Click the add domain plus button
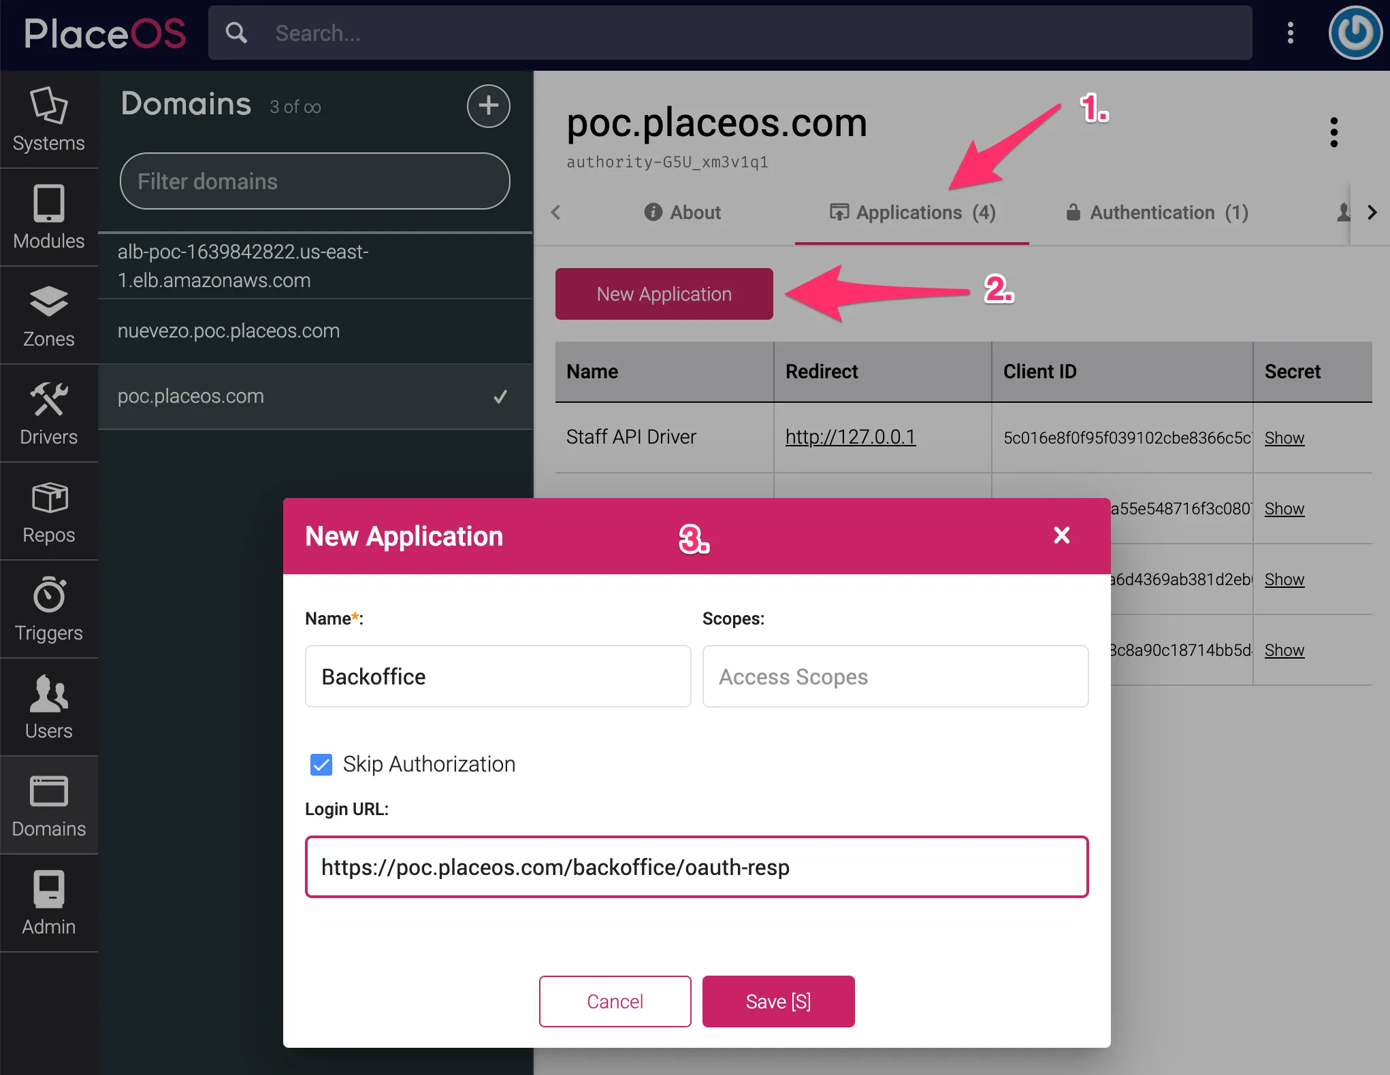The width and height of the screenshot is (1390, 1075). coord(488,106)
